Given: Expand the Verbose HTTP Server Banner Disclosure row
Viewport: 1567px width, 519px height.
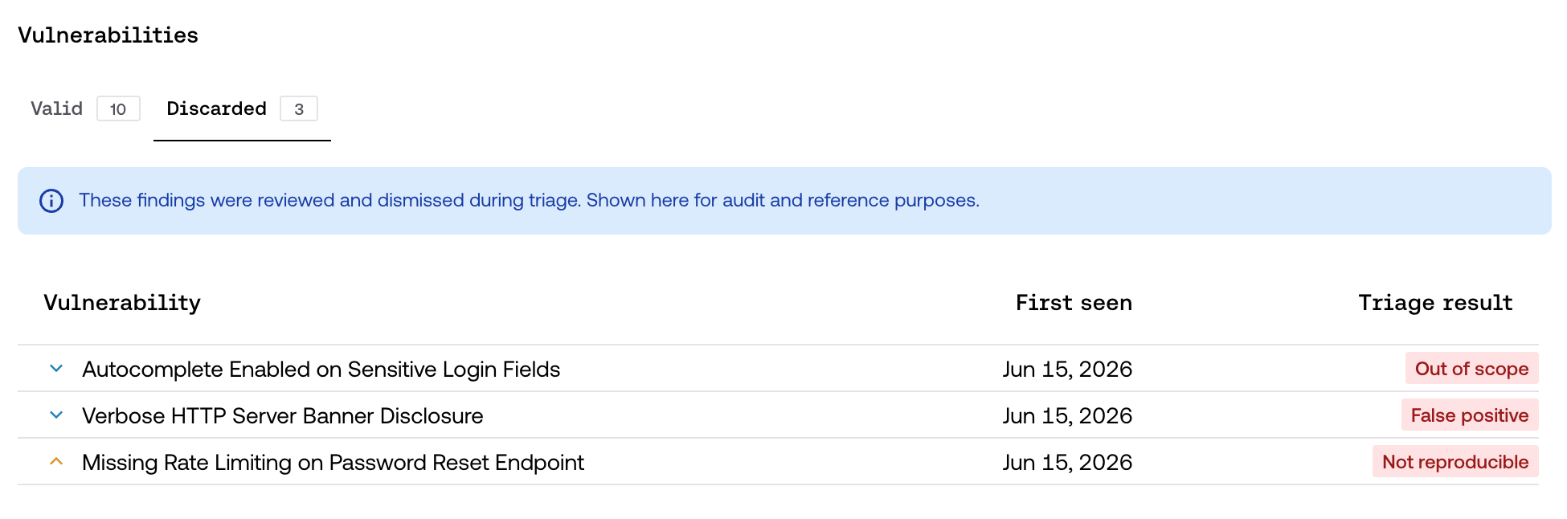Looking at the screenshot, I should pyautogui.click(x=56, y=415).
